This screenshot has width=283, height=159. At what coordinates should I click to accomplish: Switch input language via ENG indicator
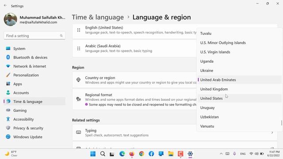pyautogui.click(x=243, y=154)
